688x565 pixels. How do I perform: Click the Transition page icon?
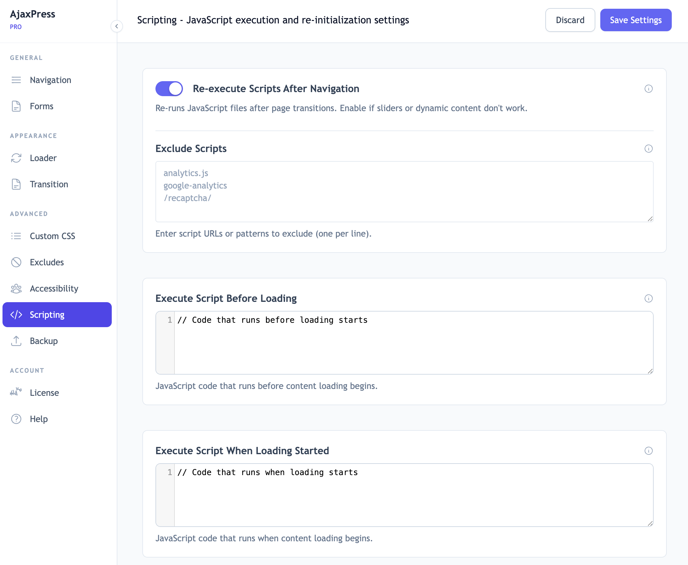click(16, 184)
